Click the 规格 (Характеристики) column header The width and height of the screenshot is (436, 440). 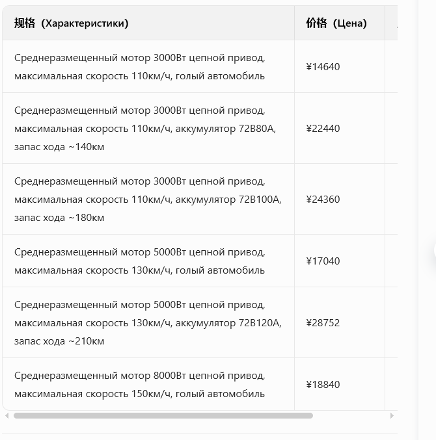click(x=72, y=23)
